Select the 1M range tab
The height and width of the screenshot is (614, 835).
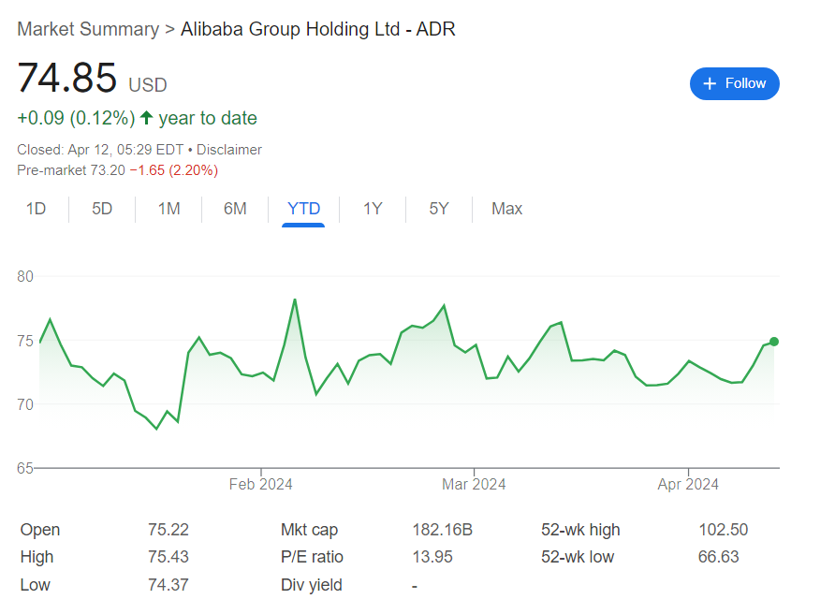tap(168, 209)
